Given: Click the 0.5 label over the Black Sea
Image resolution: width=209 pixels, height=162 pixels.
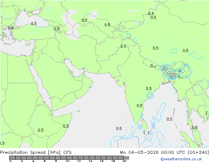Looking at the screenshot, I should pyautogui.click(x=34, y=23).
